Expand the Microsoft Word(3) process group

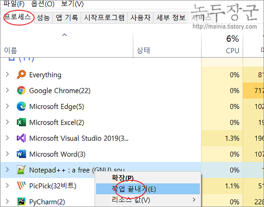click(x=7, y=154)
